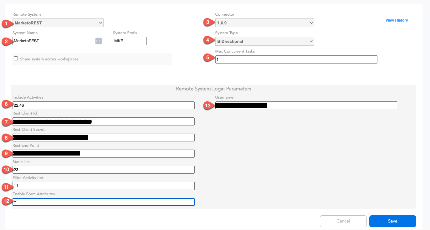Click into the Include Activities field
The height and width of the screenshot is (230, 430).
click(104, 105)
